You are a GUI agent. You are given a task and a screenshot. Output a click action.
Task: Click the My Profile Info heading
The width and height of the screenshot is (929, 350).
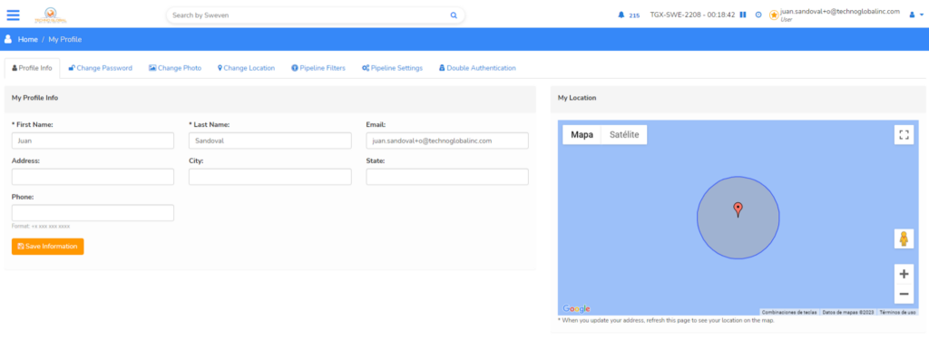pyautogui.click(x=35, y=98)
